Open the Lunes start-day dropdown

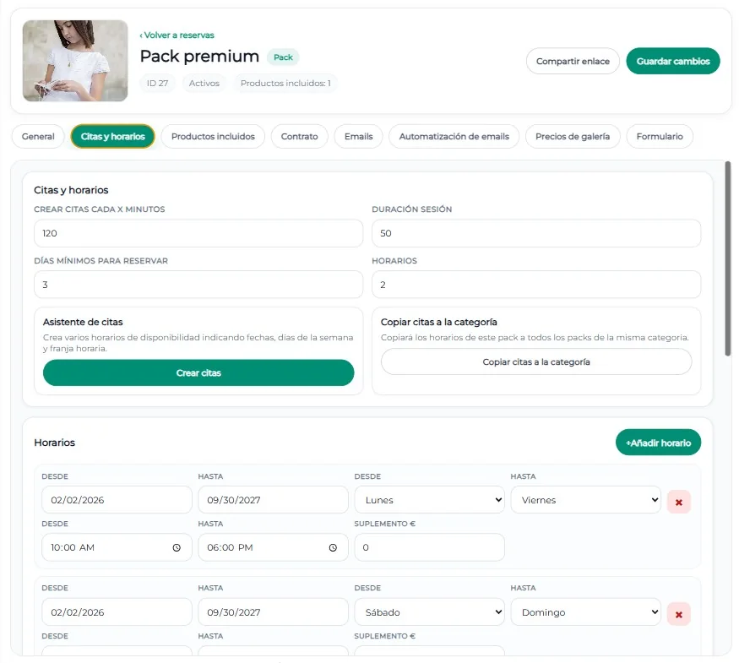tap(429, 500)
